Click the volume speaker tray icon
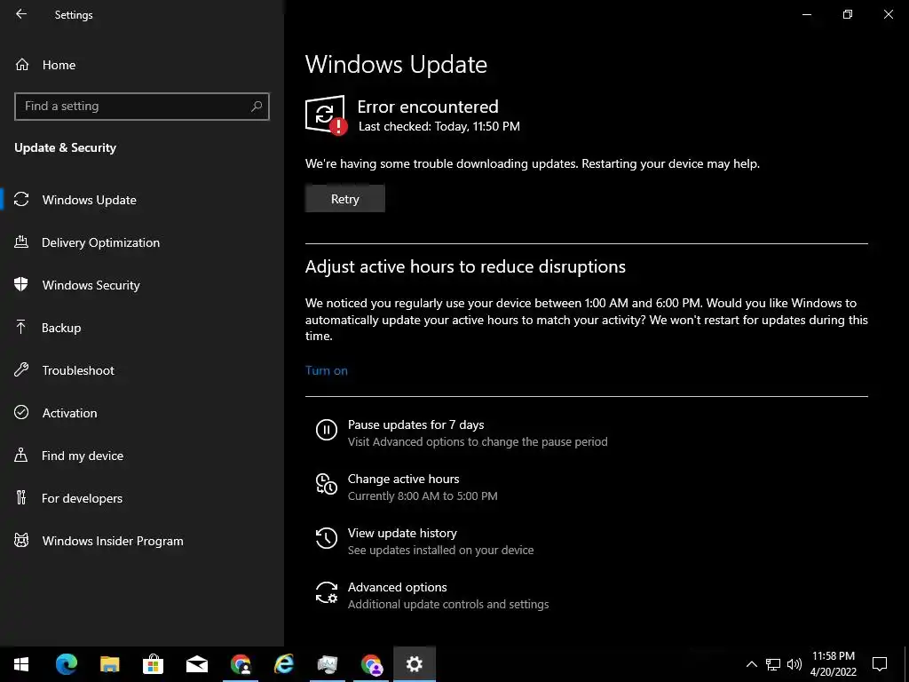 click(x=794, y=664)
